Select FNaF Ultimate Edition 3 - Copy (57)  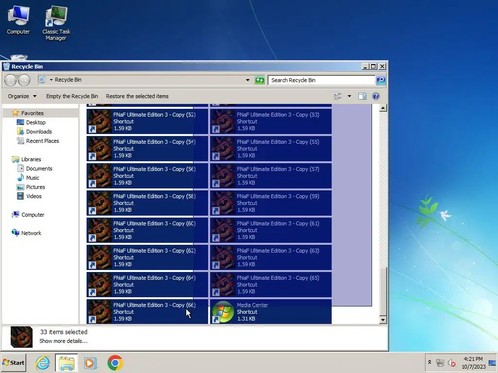pos(271,176)
